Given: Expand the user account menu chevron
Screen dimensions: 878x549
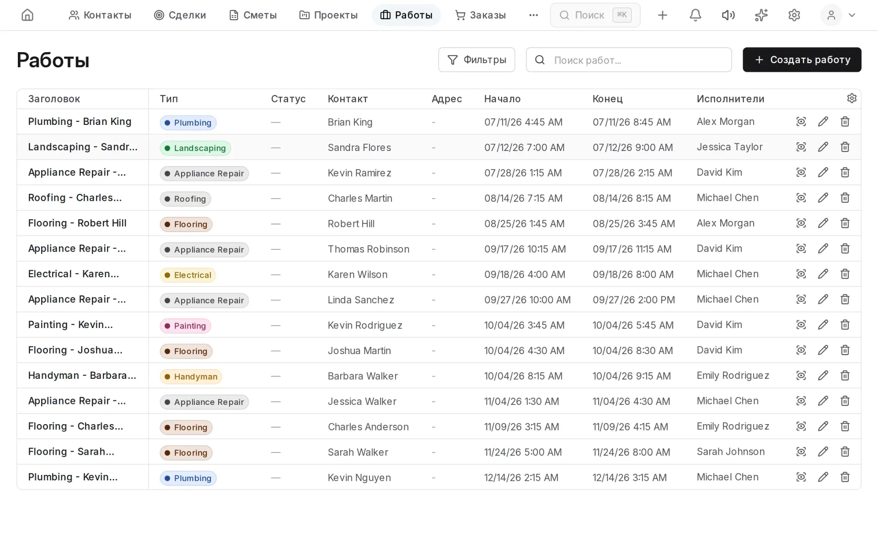Looking at the screenshot, I should click(x=851, y=15).
